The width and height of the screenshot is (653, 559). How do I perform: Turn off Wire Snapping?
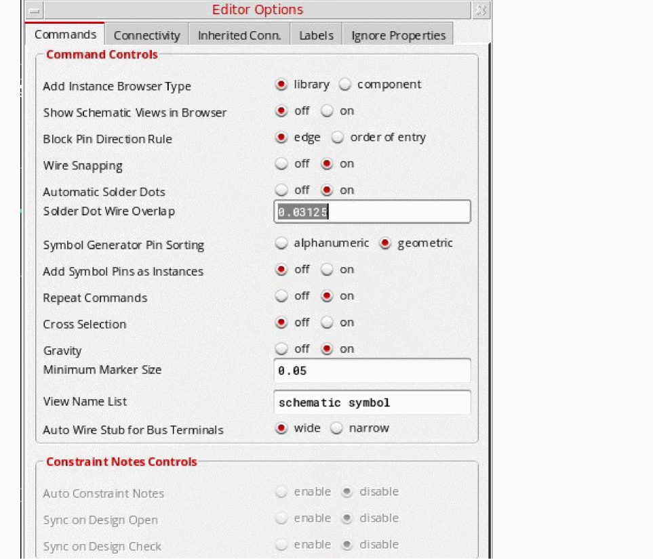point(281,164)
